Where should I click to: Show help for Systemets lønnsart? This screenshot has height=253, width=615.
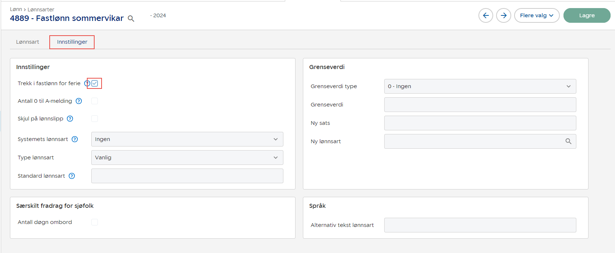click(75, 139)
